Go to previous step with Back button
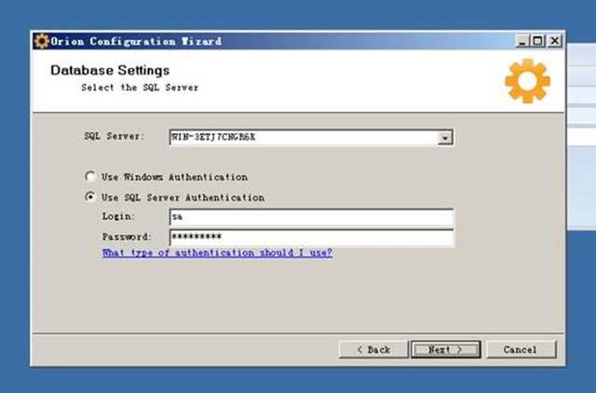 pyautogui.click(x=373, y=349)
